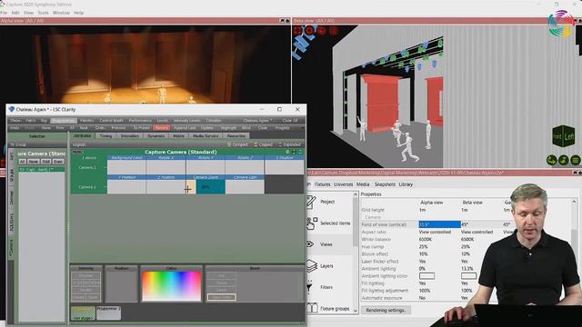Viewport: 582px width, 327px height.
Task: Select Expanded layout option
Action: 289,144
